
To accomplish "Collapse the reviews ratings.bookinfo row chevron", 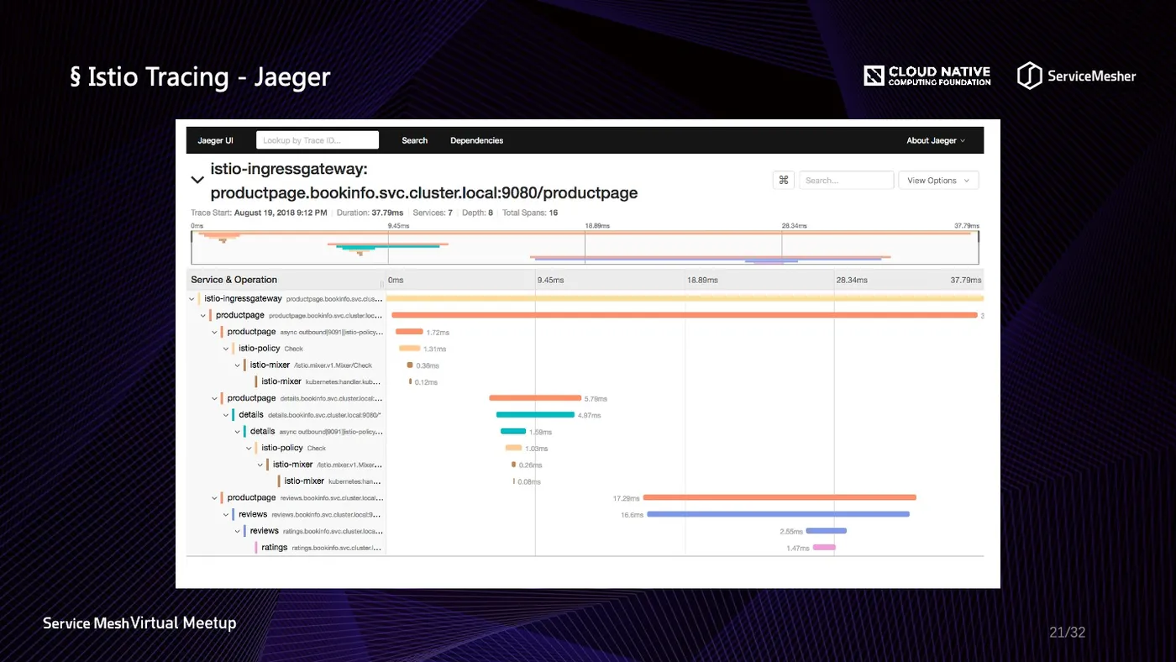I will 237,531.
